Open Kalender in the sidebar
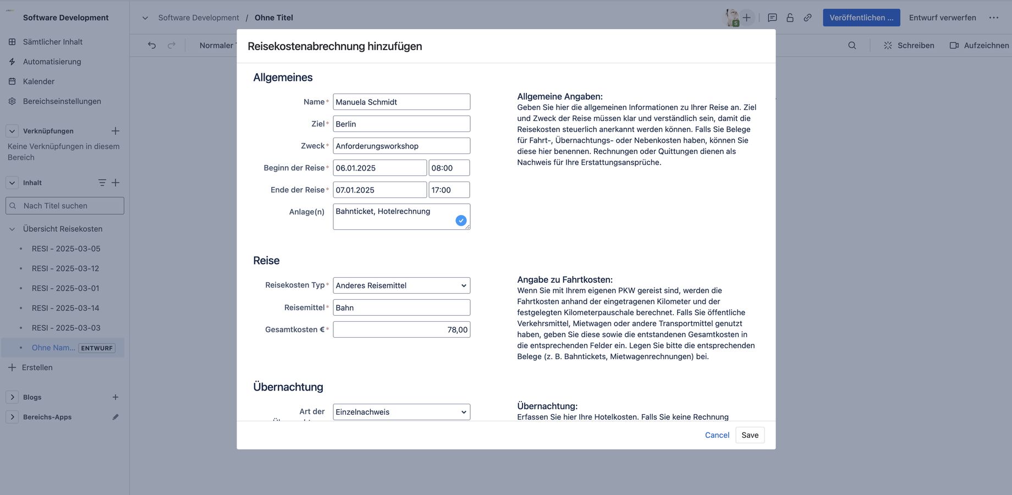This screenshot has width=1012, height=495. tap(38, 81)
